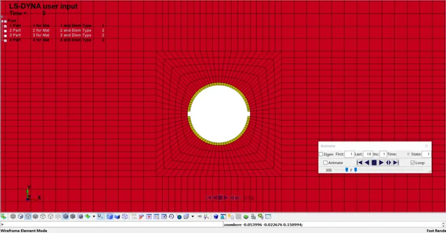The image size is (446, 233).
Task: Click the green sphere toolbar icon
Action: 246,217
